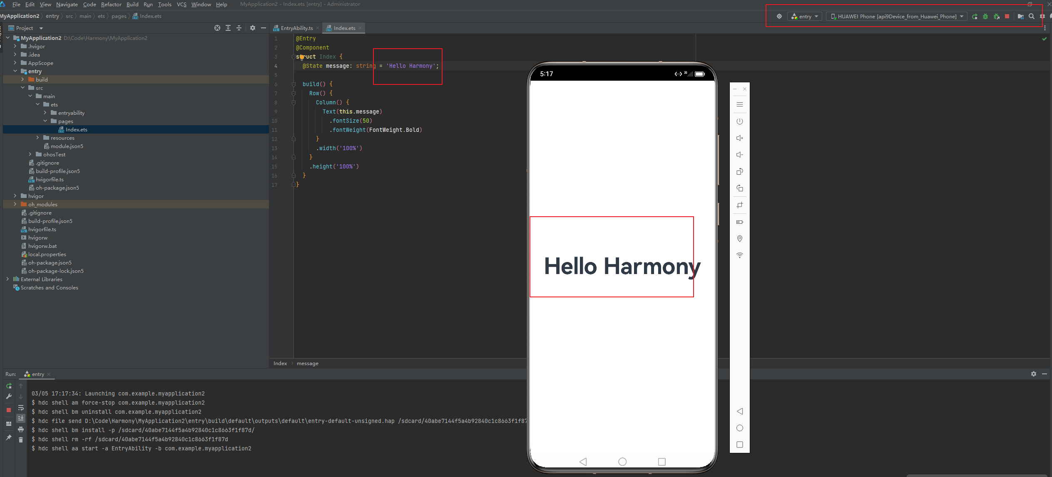The width and height of the screenshot is (1052, 477).
Task: Hide the Project panel with the minus icon
Action: click(x=264, y=28)
